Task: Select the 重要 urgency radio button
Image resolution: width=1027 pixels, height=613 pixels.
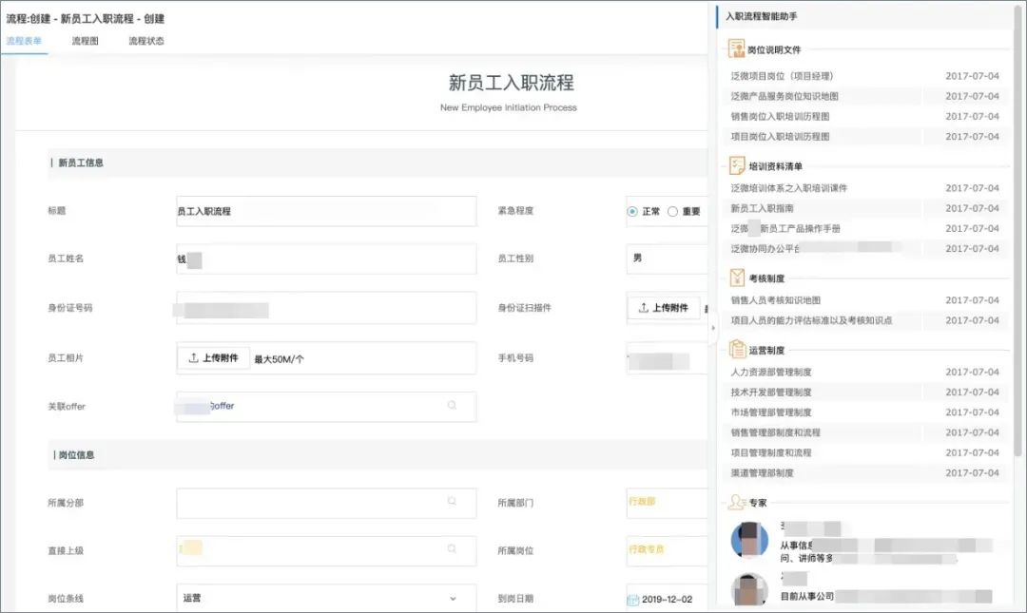Action: [x=672, y=212]
